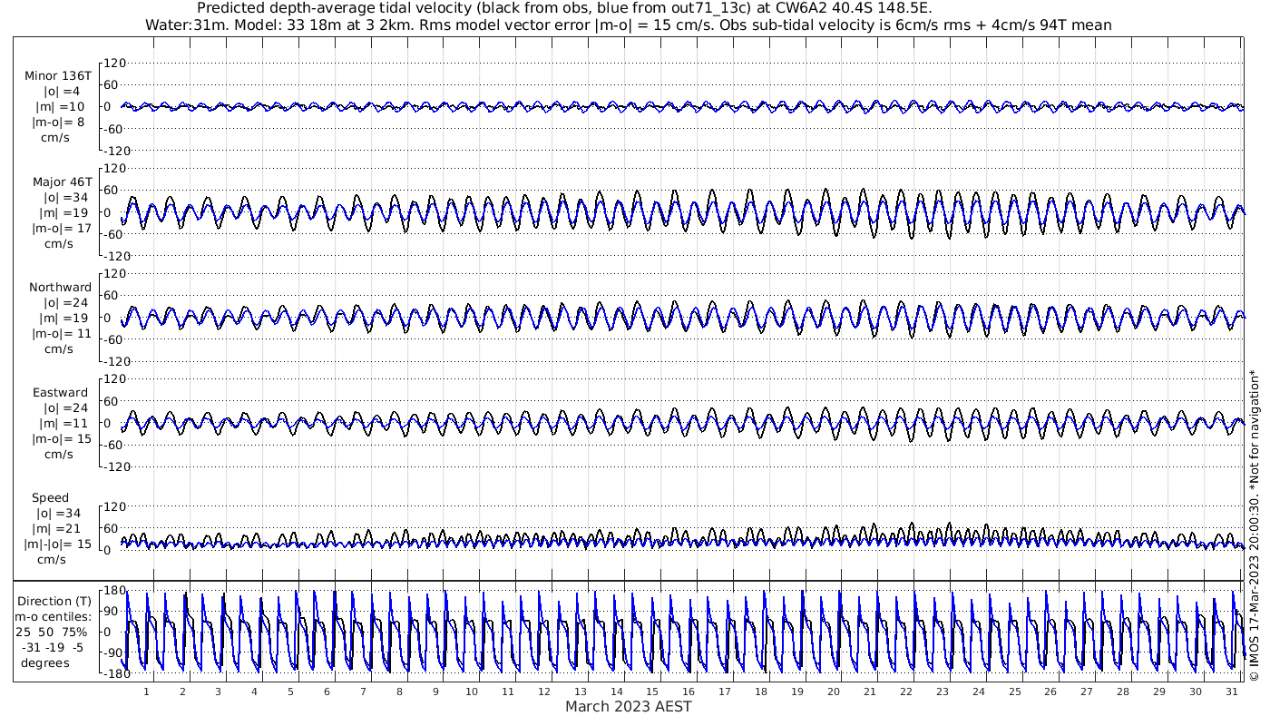The image size is (1270, 726).
Task: Click the 'degrees' unit label
Action: point(44,663)
